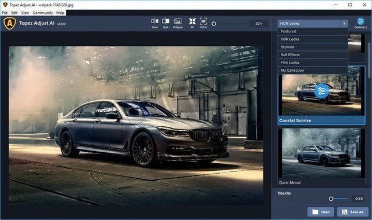
Task: Click the Open button
Action: pyautogui.click(x=321, y=212)
